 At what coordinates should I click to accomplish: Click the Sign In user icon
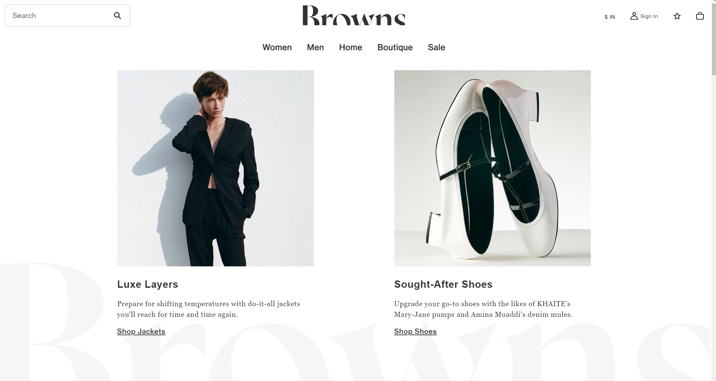pos(634,16)
